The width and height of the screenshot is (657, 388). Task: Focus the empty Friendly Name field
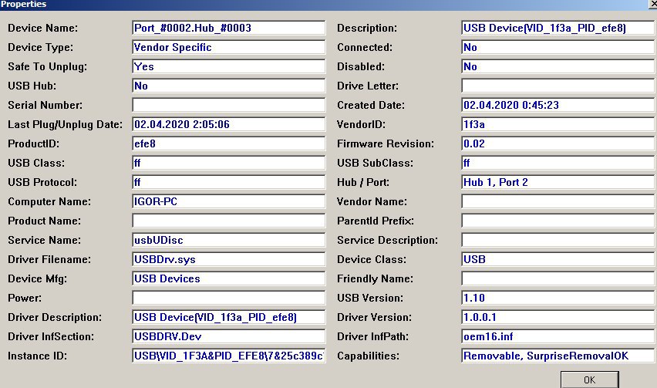pos(558,278)
